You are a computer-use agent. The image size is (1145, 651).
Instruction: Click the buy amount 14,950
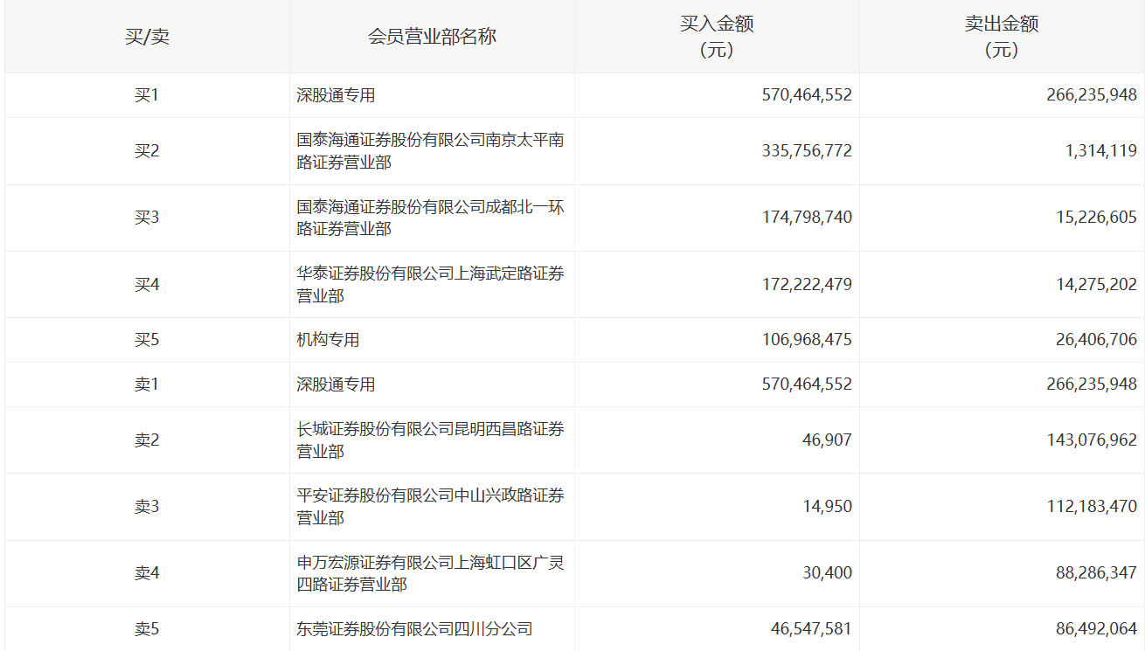pyautogui.click(x=827, y=507)
